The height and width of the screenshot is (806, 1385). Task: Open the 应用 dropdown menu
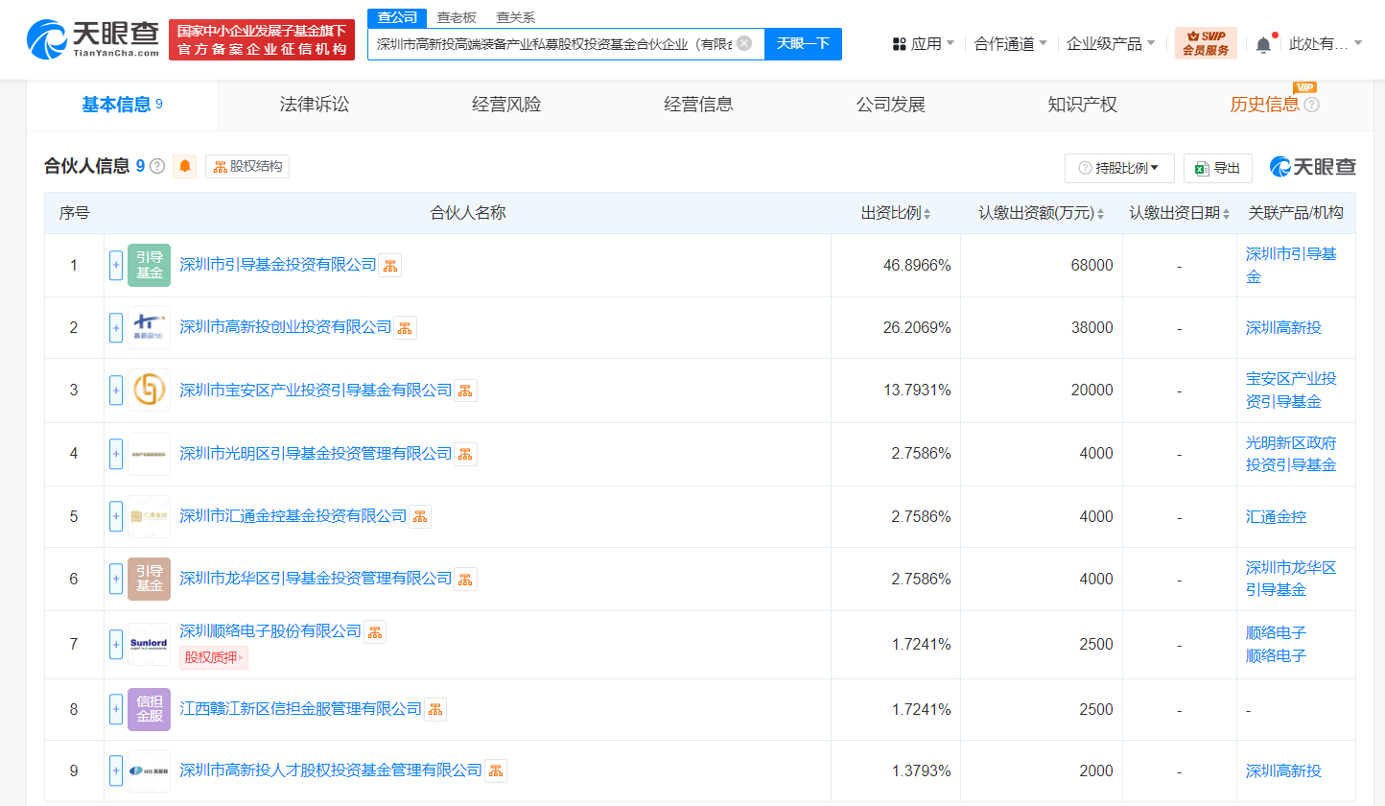tap(923, 43)
